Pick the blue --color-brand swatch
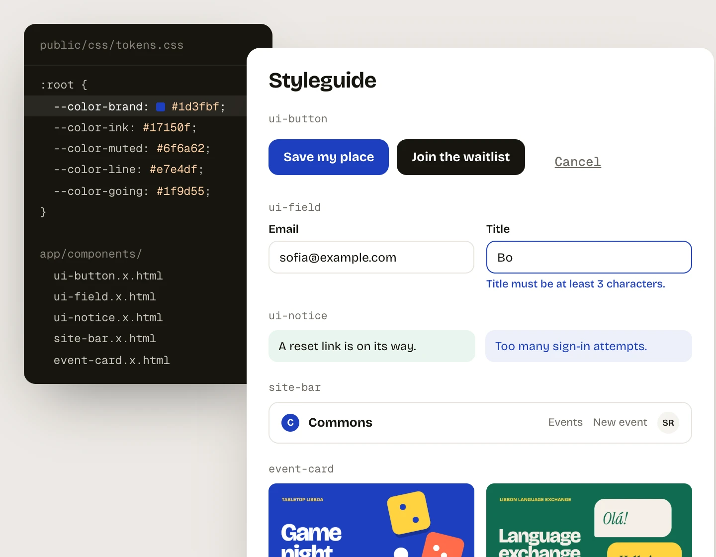The height and width of the screenshot is (557, 716). pyautogui.click(x=161, y=107)
